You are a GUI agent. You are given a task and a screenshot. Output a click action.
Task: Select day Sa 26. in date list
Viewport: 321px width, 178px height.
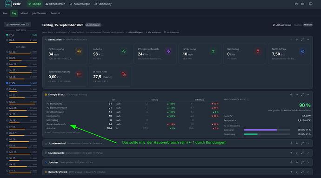tap(22, 77)
